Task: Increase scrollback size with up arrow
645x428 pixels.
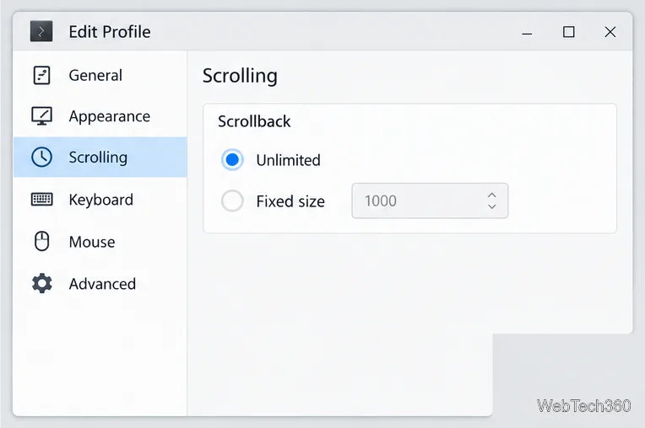Action: (492, 195)
